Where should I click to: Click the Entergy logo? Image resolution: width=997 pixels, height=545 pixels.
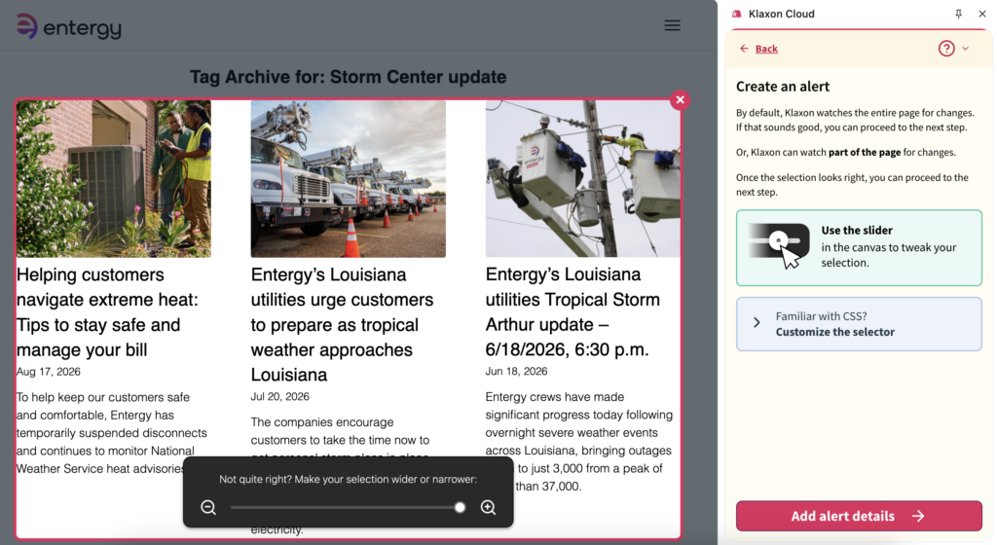click(69, 26)
